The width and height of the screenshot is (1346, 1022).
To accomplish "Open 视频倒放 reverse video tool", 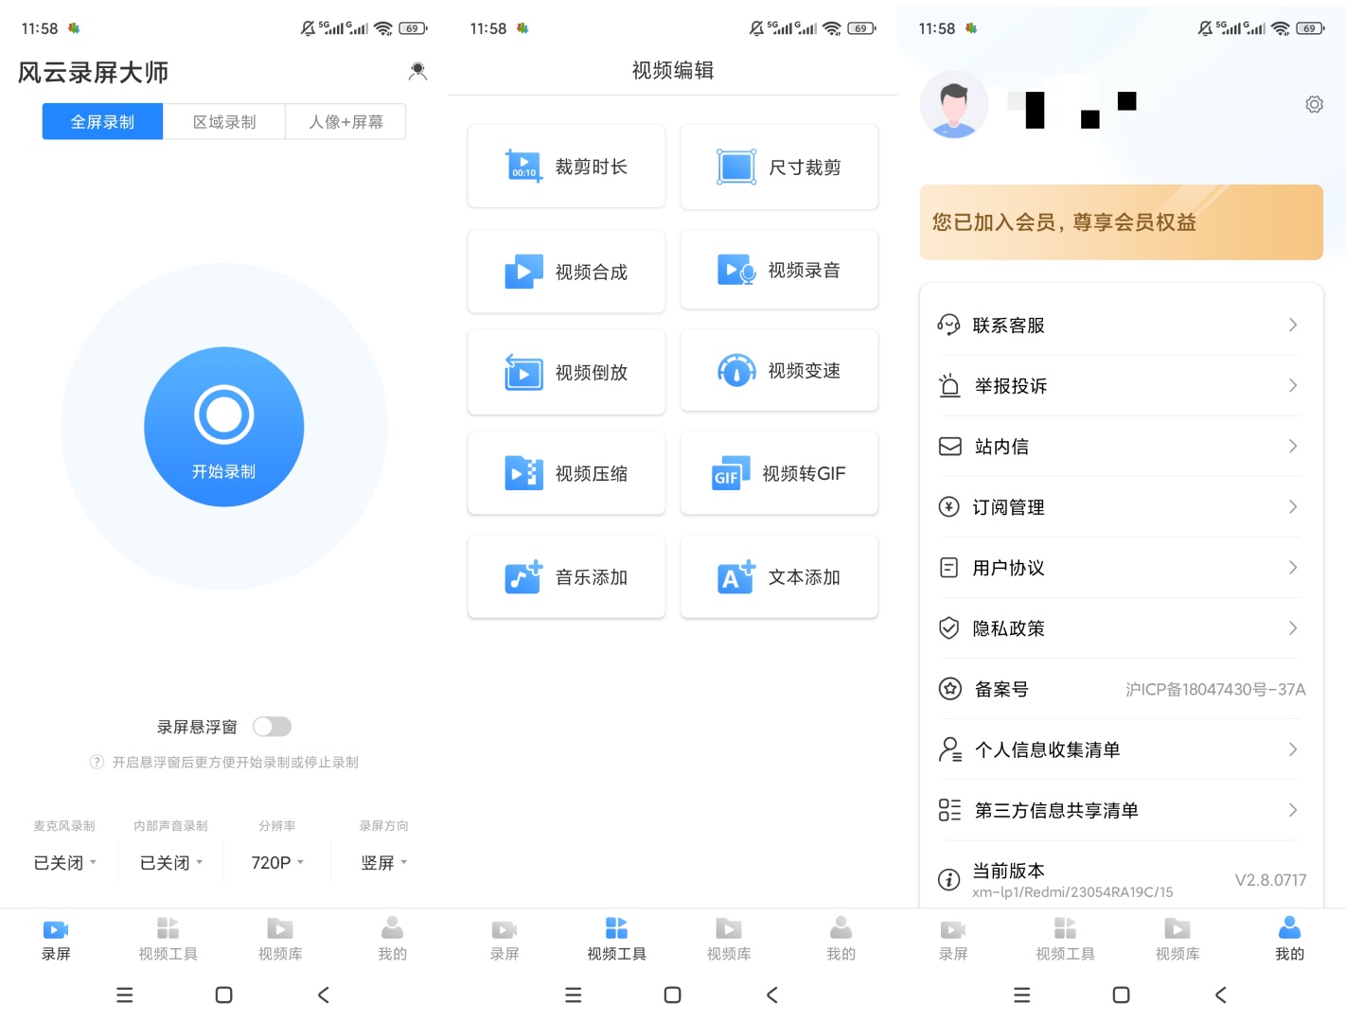I will coord(566,372).
